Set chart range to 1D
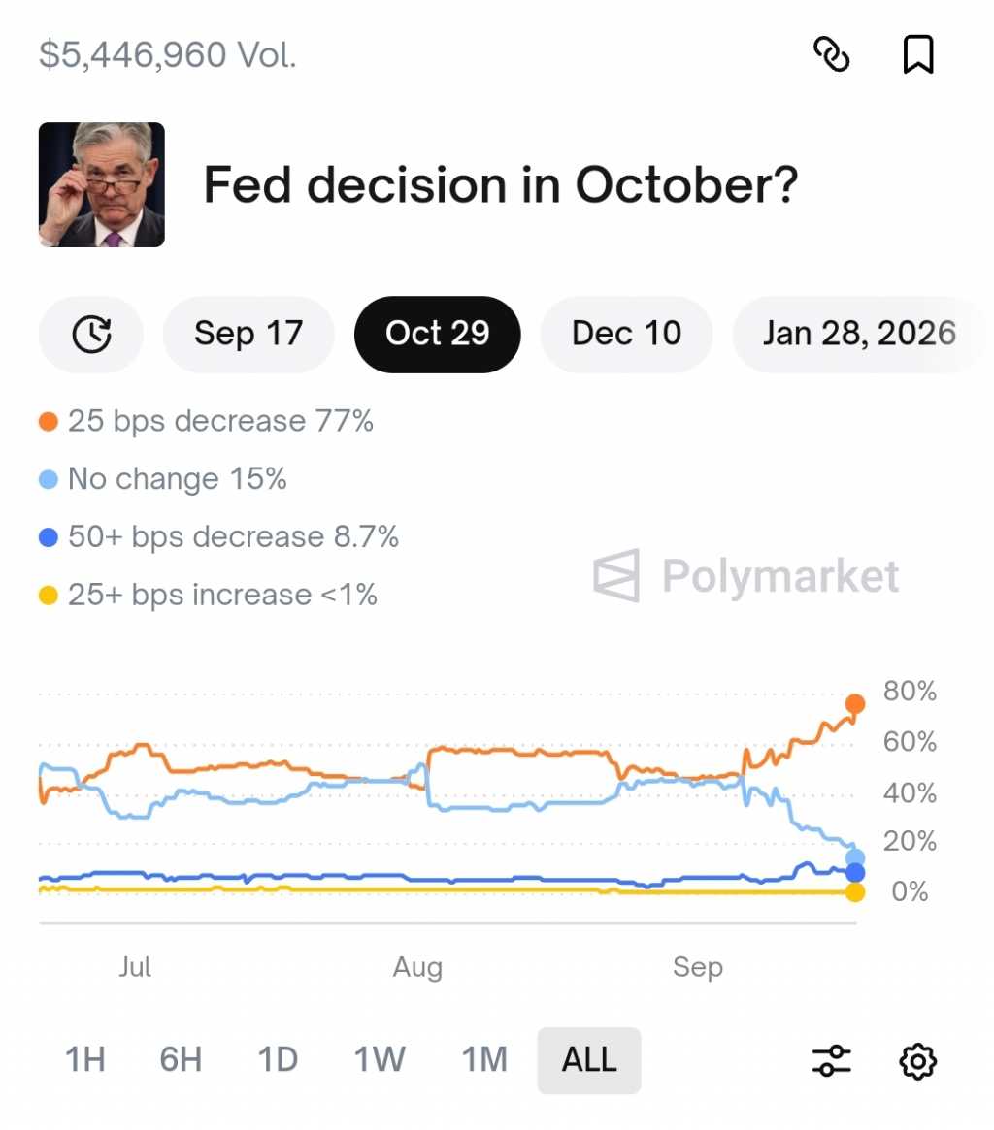 point(278,1059)
